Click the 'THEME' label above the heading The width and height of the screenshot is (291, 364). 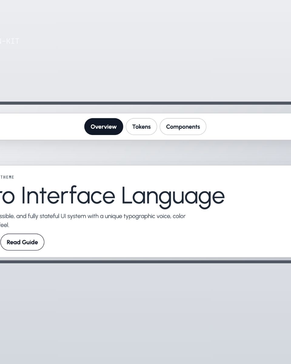[7, 177]
